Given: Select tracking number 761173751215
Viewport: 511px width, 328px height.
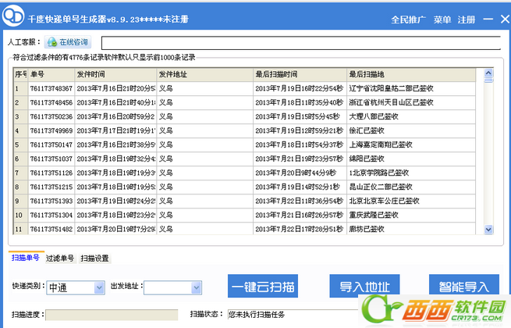Looking at the screenshot, I should point(51,187).
